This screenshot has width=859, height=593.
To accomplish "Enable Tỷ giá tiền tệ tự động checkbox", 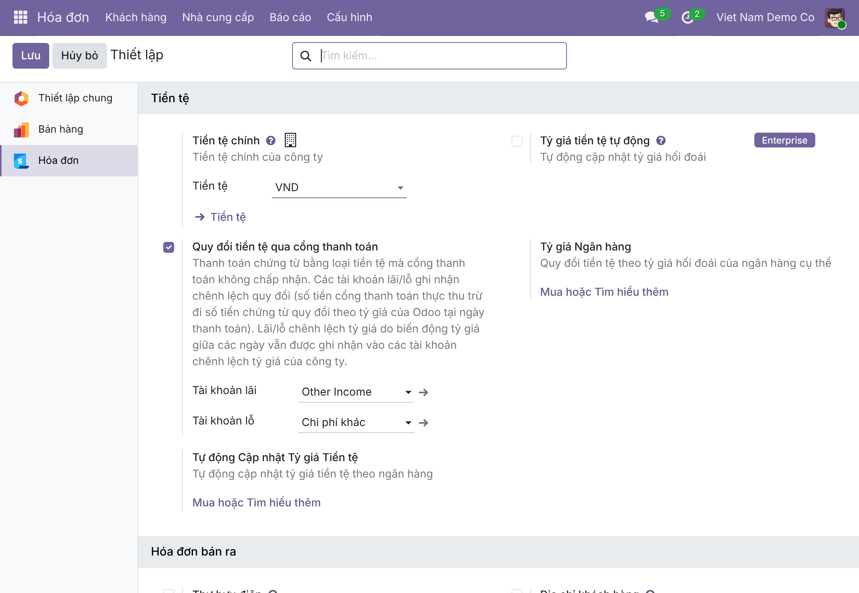I will pyautogui.click(x=517, y=141).
